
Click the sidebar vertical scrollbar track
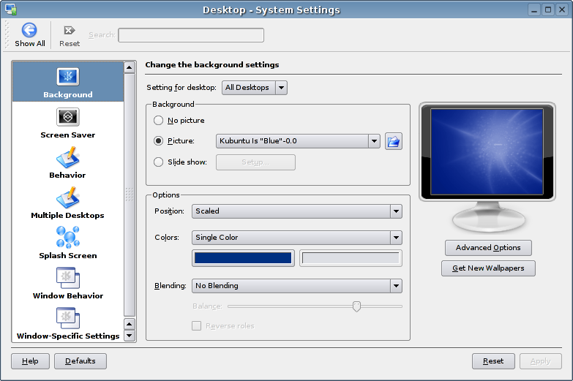point(130,195)
